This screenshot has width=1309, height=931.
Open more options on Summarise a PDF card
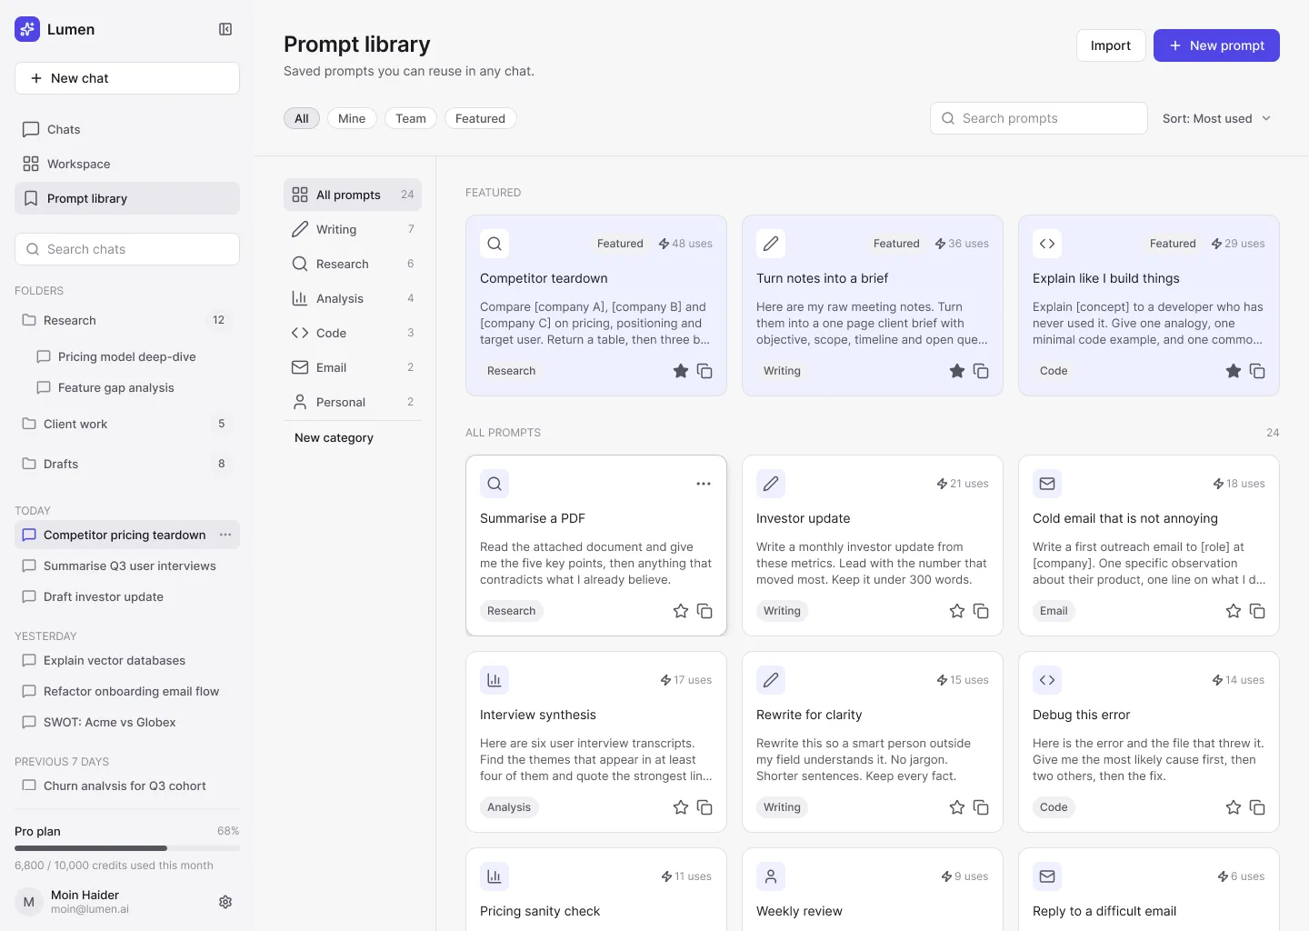pos(704,484)
